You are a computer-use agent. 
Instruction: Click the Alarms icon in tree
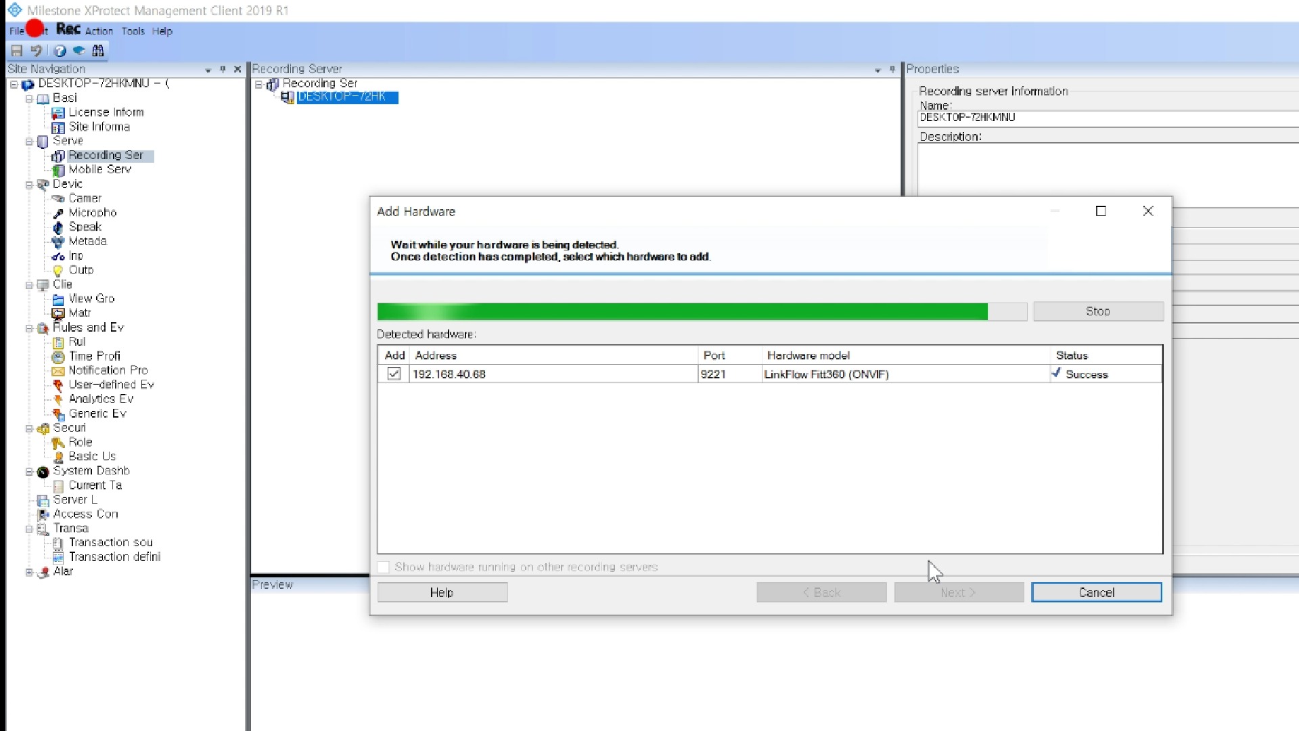[43, 572]
